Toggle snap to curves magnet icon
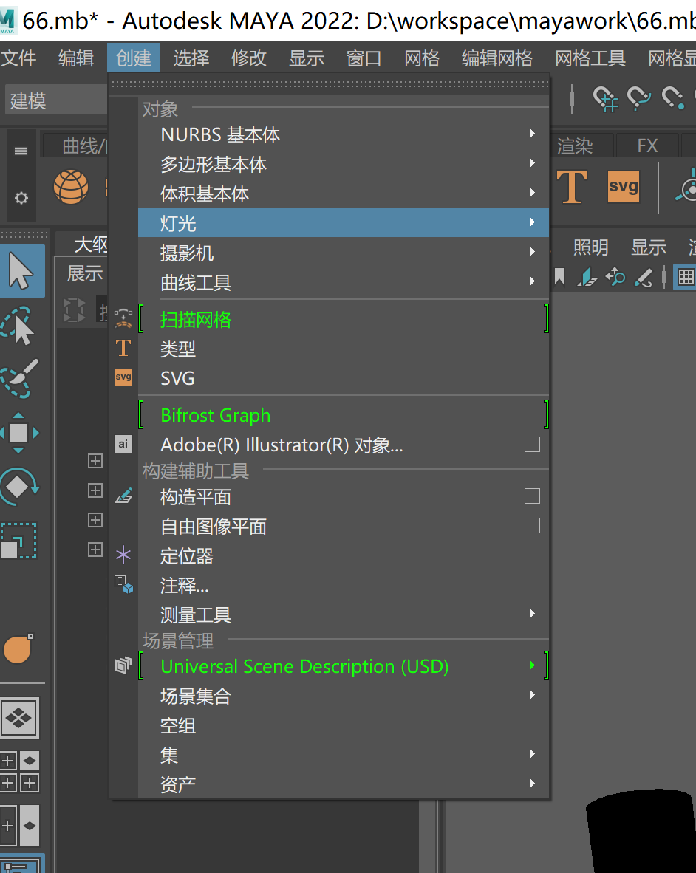Image resolution: width=696 pixels, height=873 pixels. pyautogui.click(x=638, y=98)
